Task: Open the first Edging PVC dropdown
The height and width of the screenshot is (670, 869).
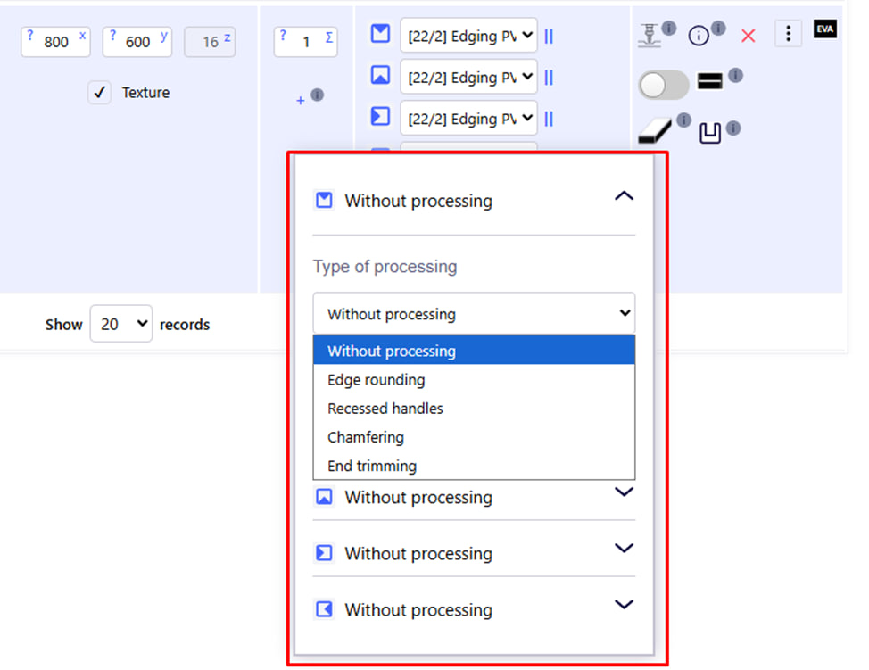Action: pyautogui.click(x=468, y=36)
